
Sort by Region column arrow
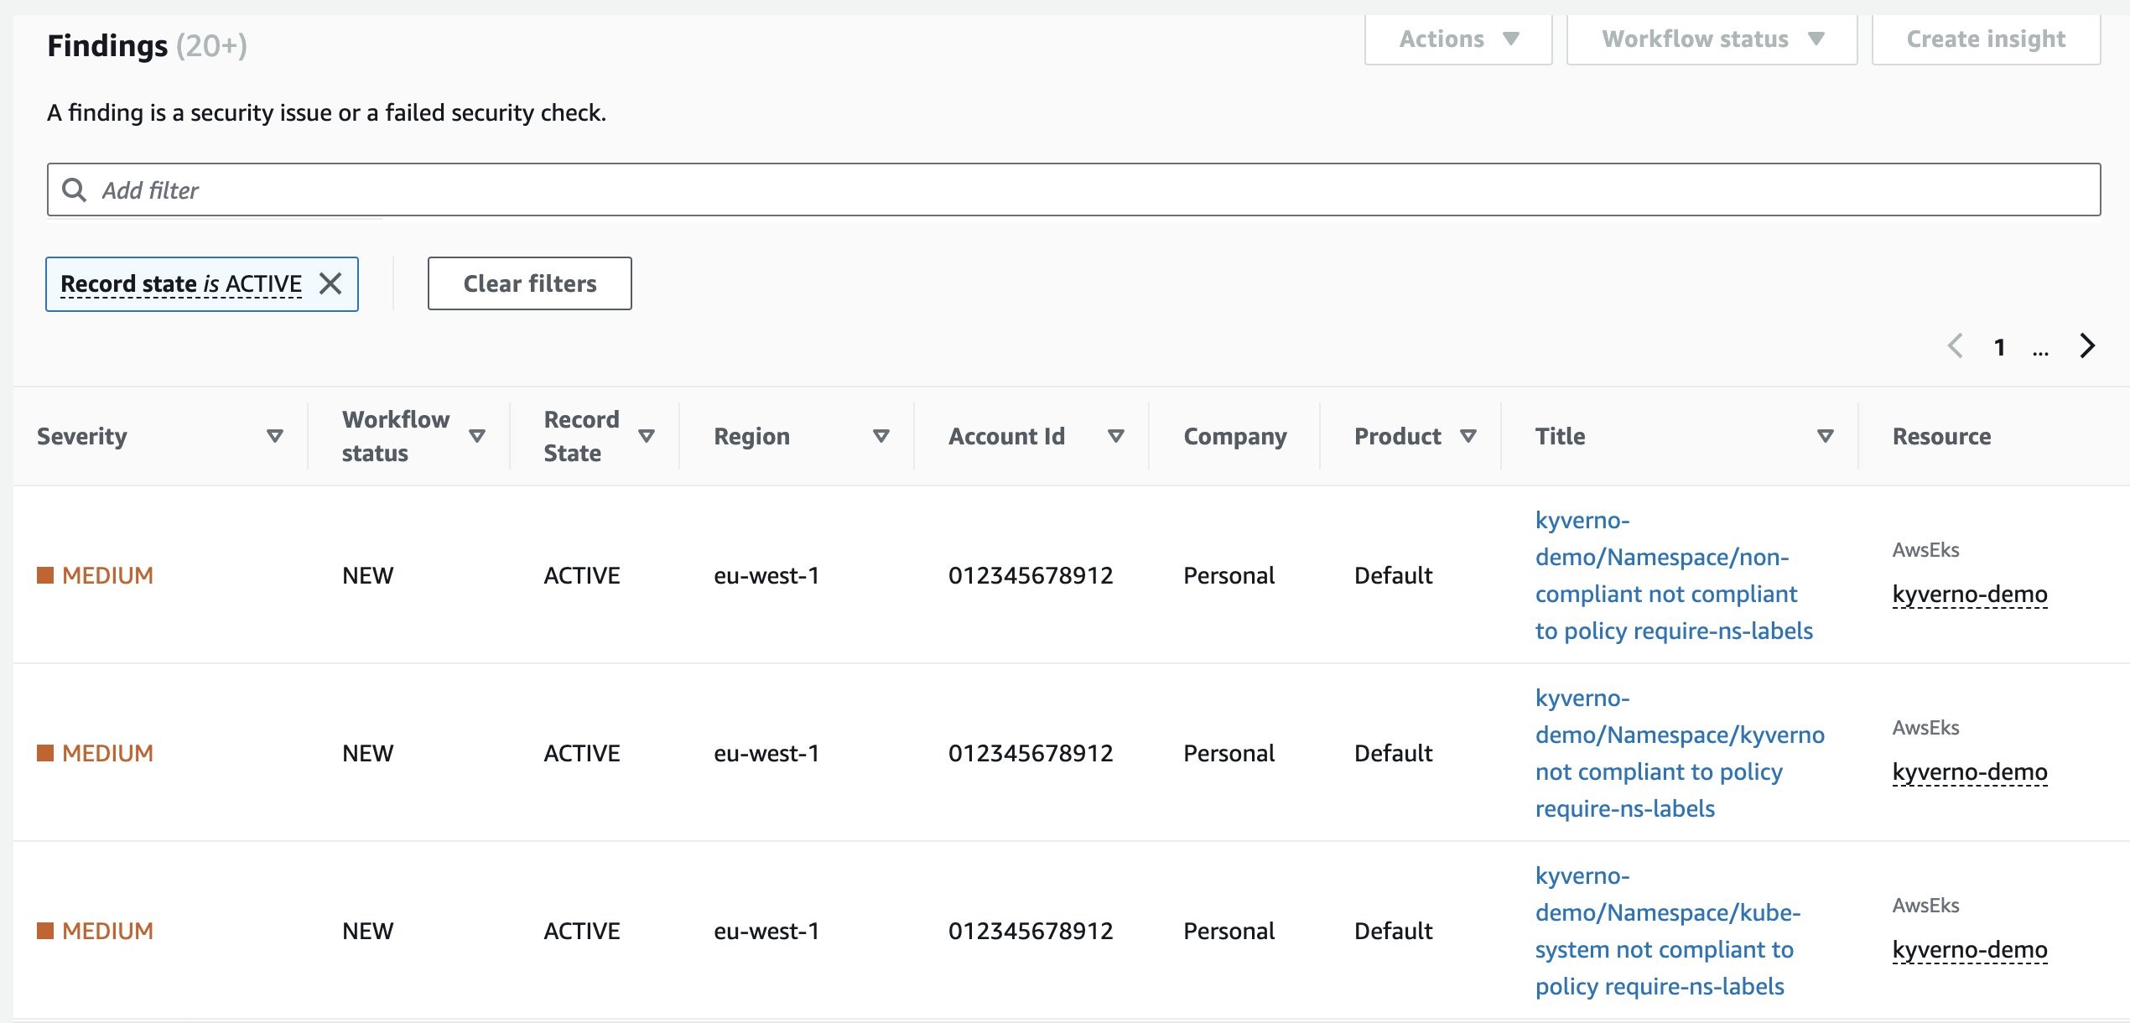(881, 436)
